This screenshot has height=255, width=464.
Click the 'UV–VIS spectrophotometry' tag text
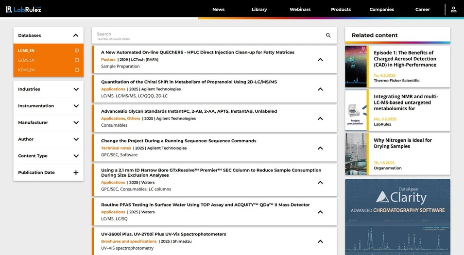127,248
